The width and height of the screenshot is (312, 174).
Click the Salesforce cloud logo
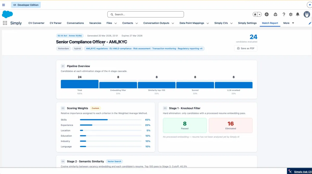(x=7, y=14)
